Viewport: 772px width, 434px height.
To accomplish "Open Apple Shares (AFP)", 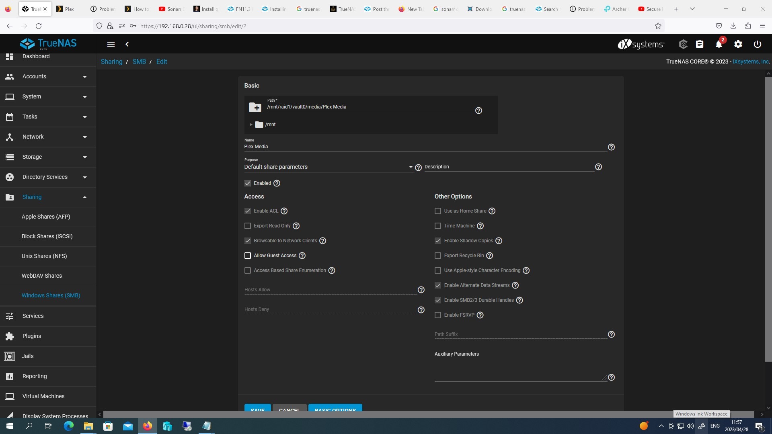I will point(48,217).
